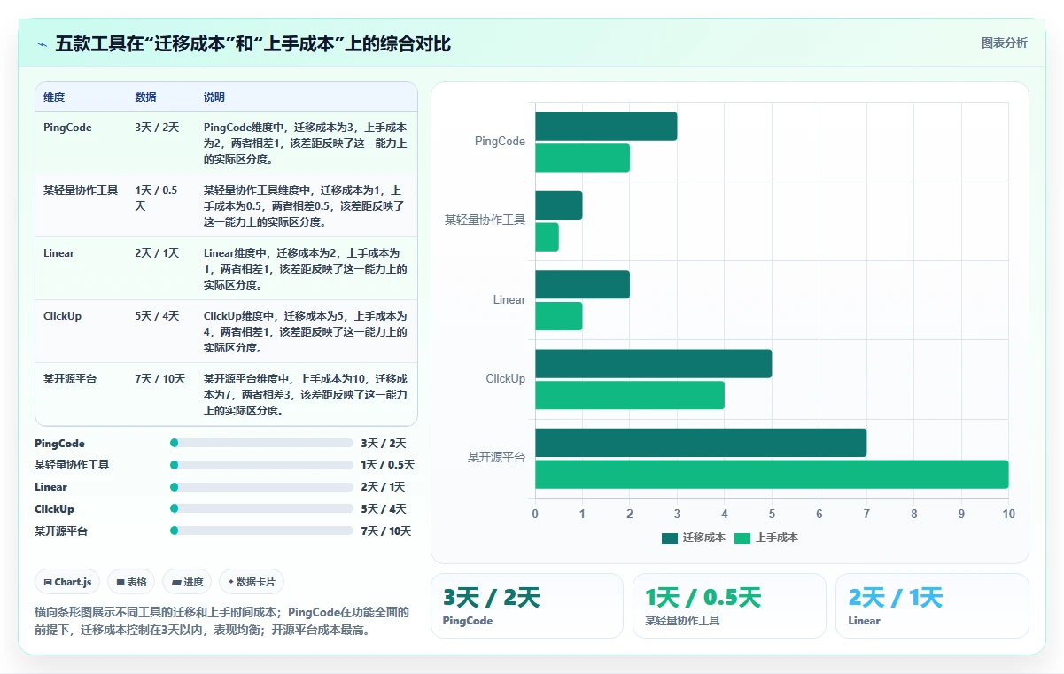Click the 某开源平台 row description in the table
The image size is (1064, 674).
[x=306, y=394]
